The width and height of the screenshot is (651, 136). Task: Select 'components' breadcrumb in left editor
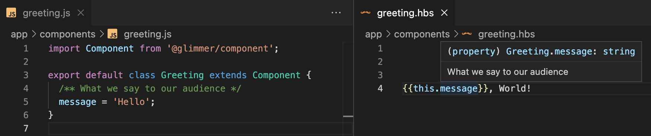point(68,34)
